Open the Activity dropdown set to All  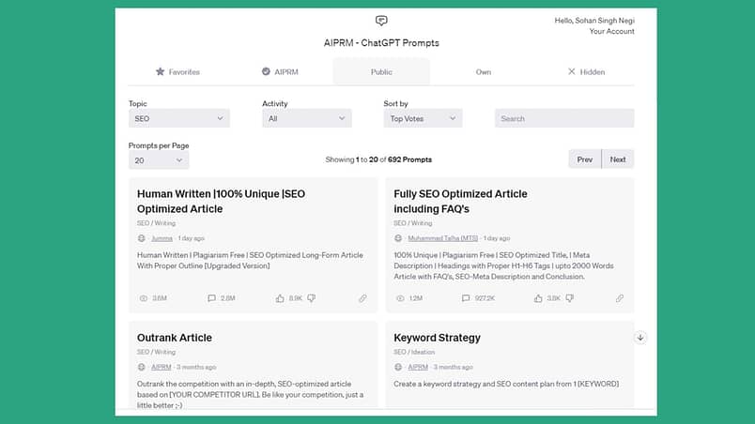click(307, 118)
